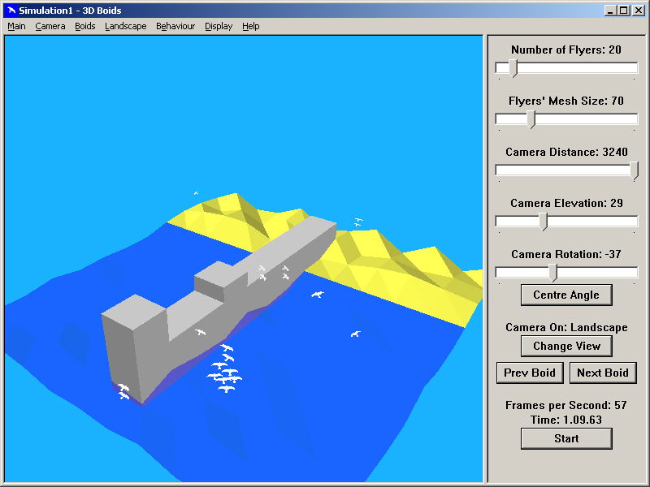
Task: Click the 'Camera Rotation: -37' label
Action: tap(565, 254)
